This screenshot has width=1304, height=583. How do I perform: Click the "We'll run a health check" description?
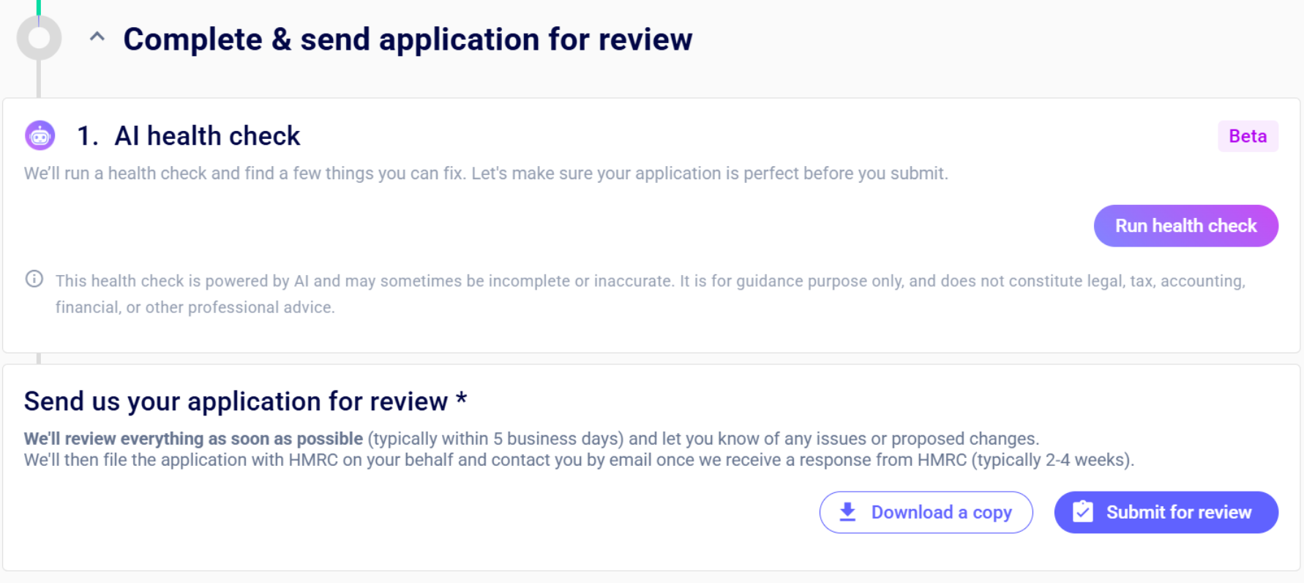coord(486,173)
